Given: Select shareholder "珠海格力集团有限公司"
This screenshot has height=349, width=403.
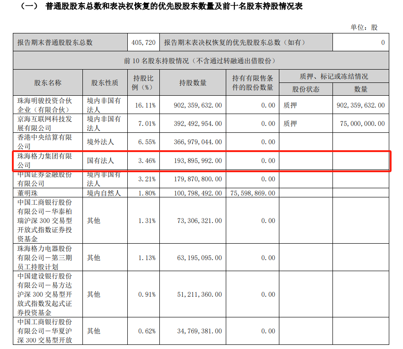Looking at the screenshot, I should pos(45,161).
